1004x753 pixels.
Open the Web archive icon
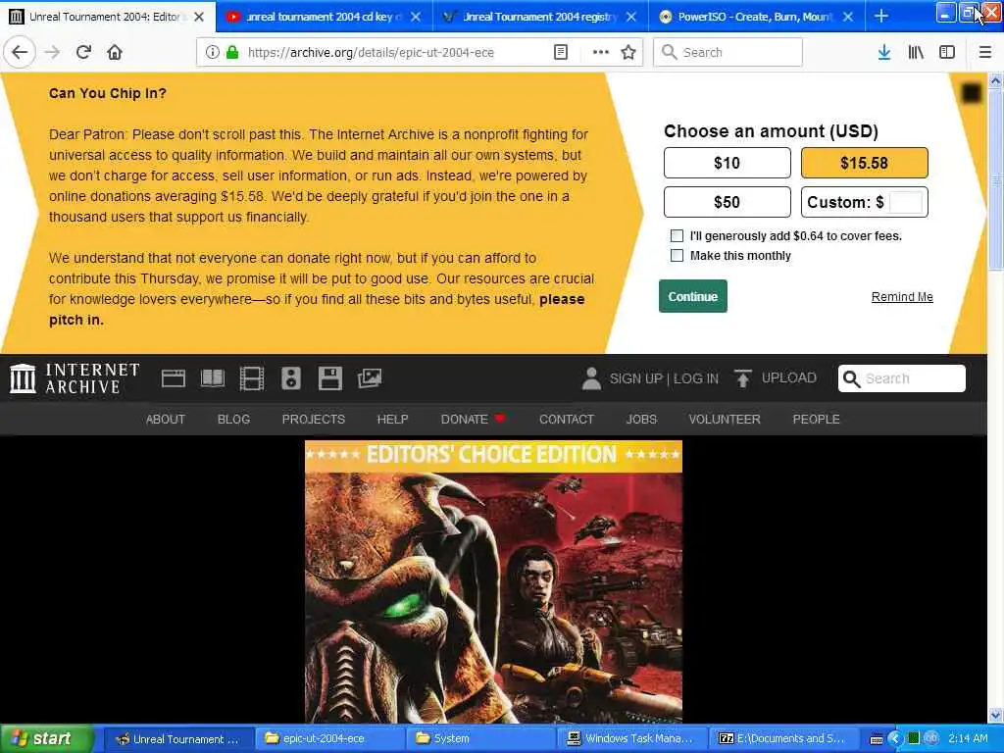pos(173,378)
